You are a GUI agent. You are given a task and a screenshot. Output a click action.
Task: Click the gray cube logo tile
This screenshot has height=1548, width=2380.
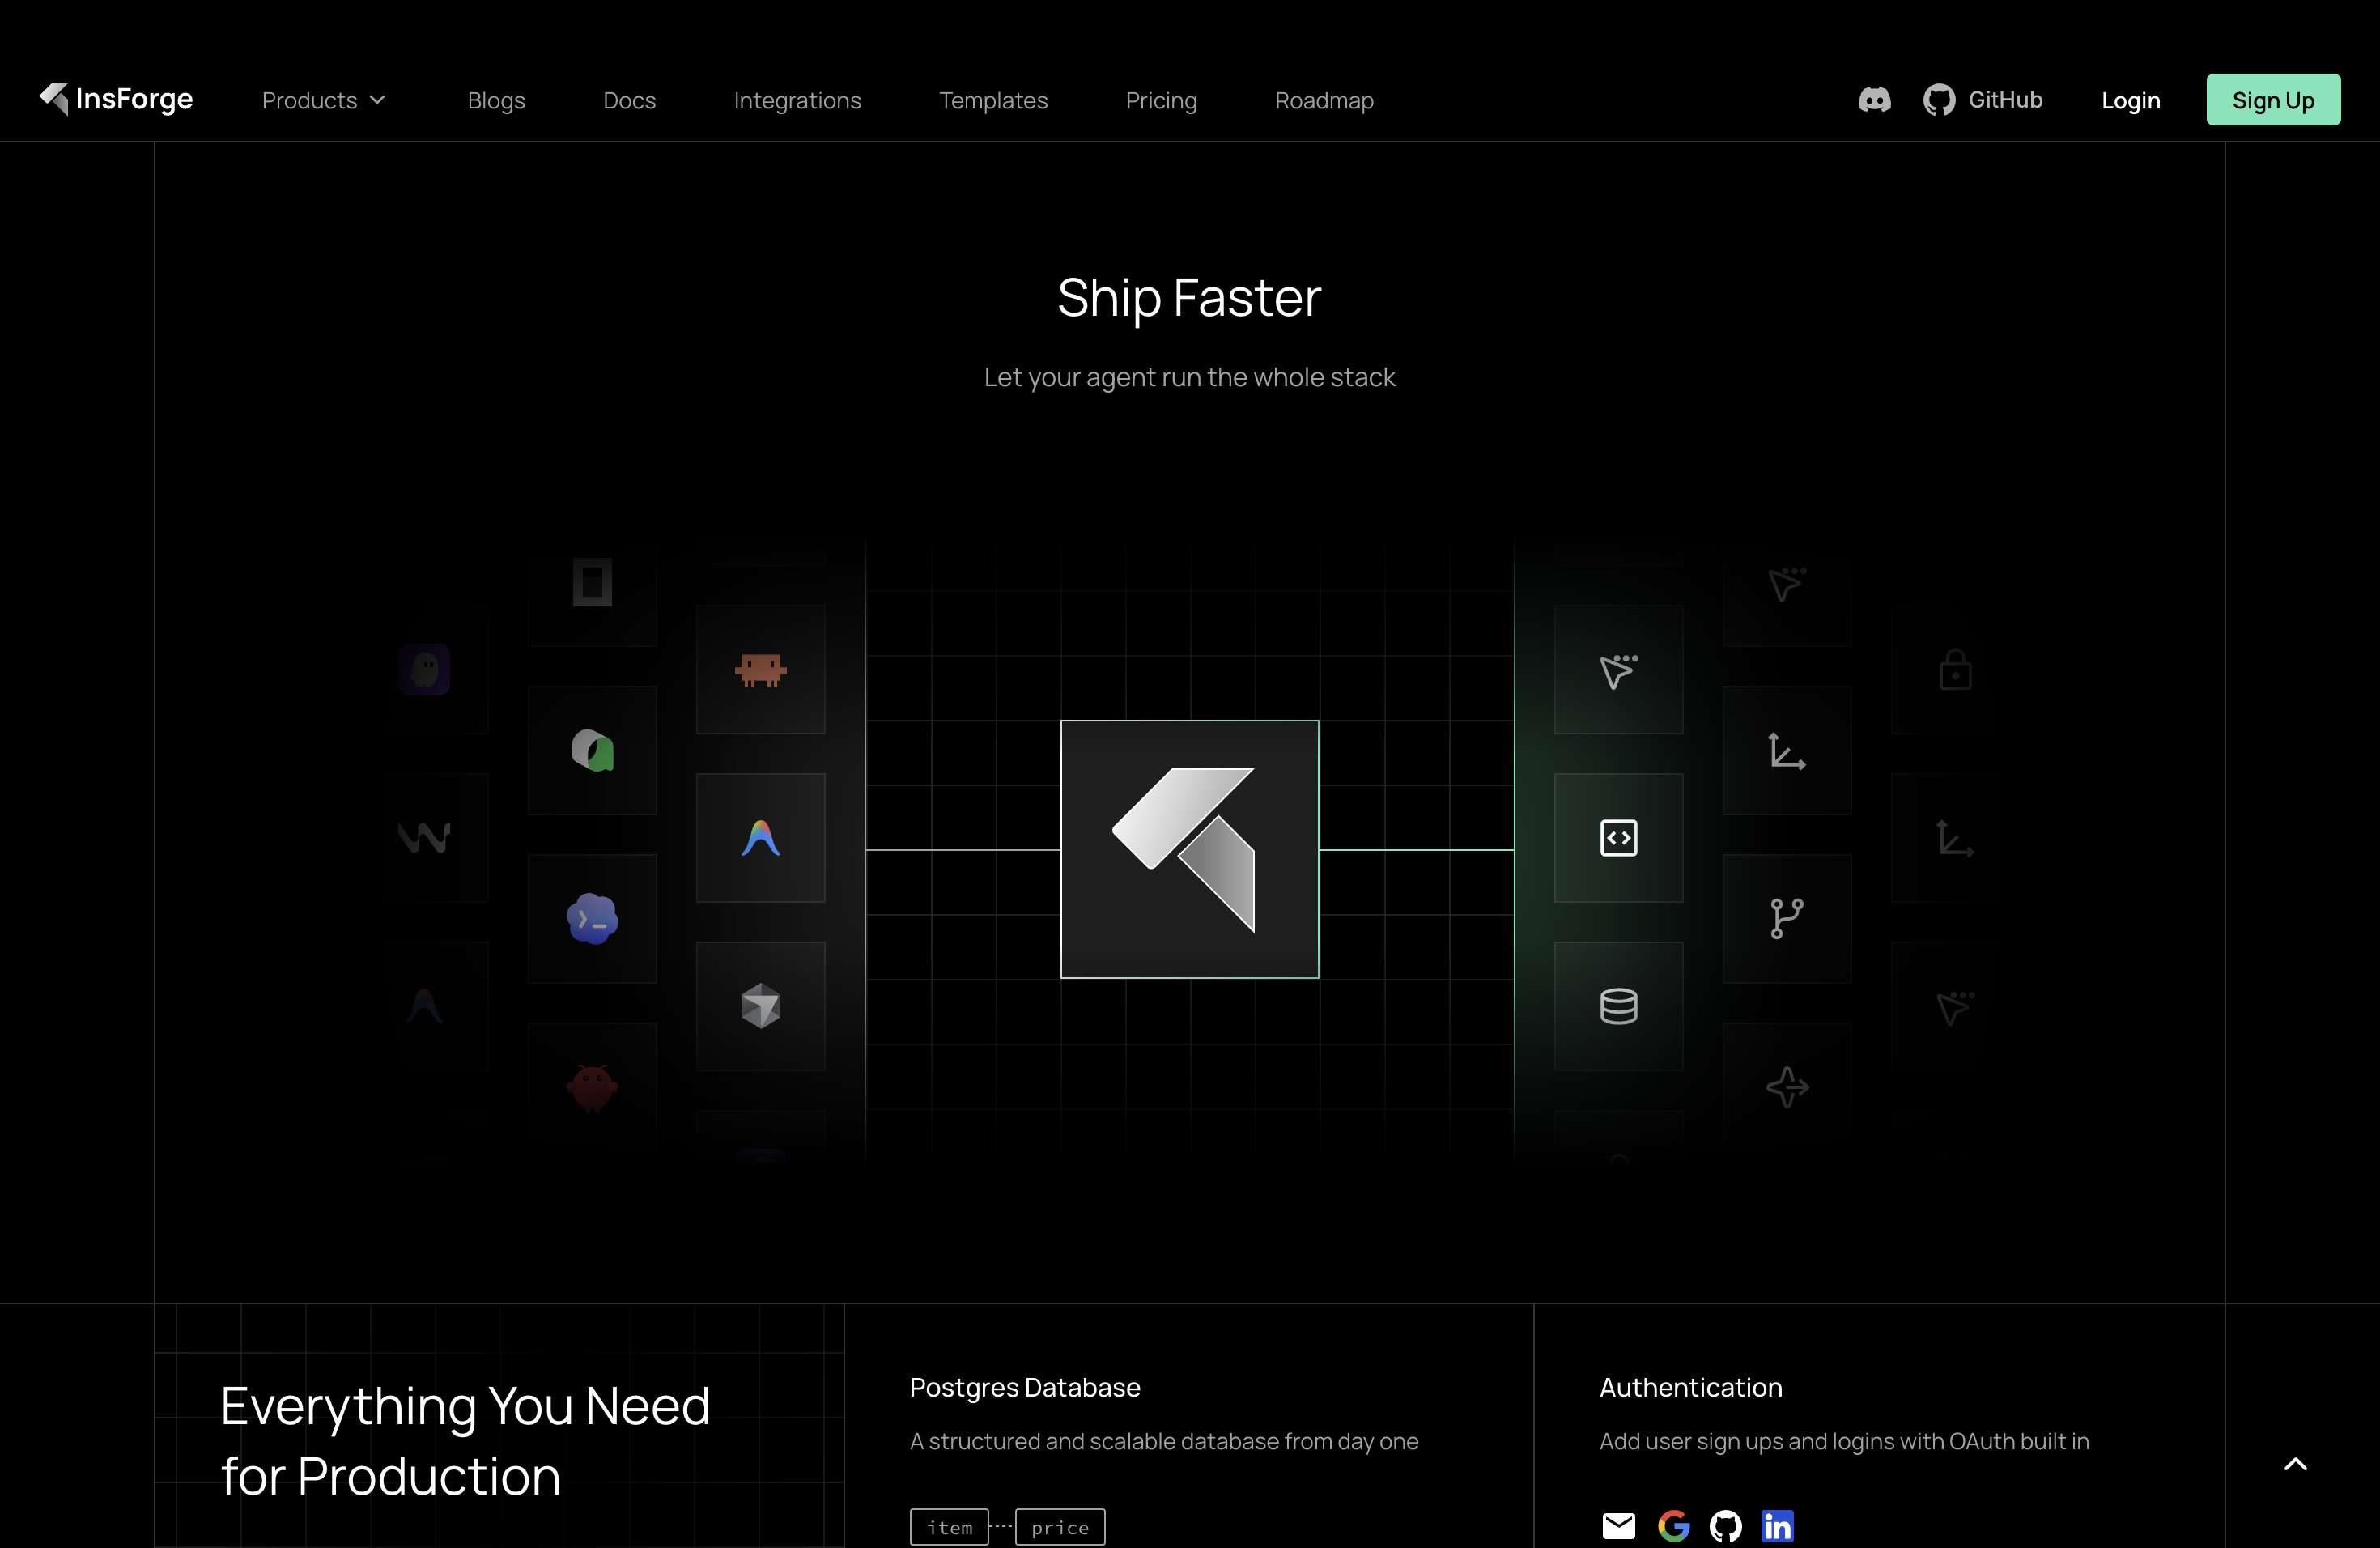coord(760,1006)
